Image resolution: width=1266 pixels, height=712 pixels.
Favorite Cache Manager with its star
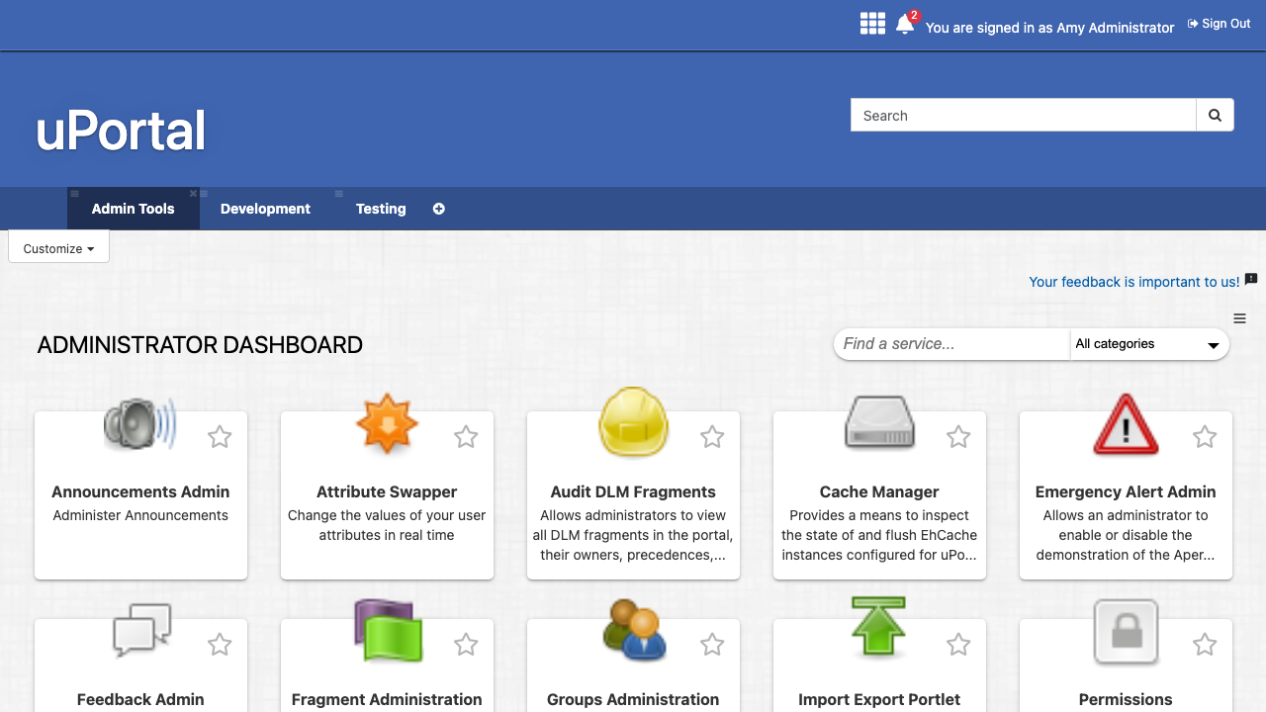958,437
